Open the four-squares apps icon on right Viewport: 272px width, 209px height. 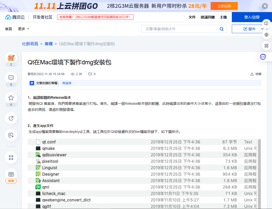pyautogui.click(x=266, y=46)
